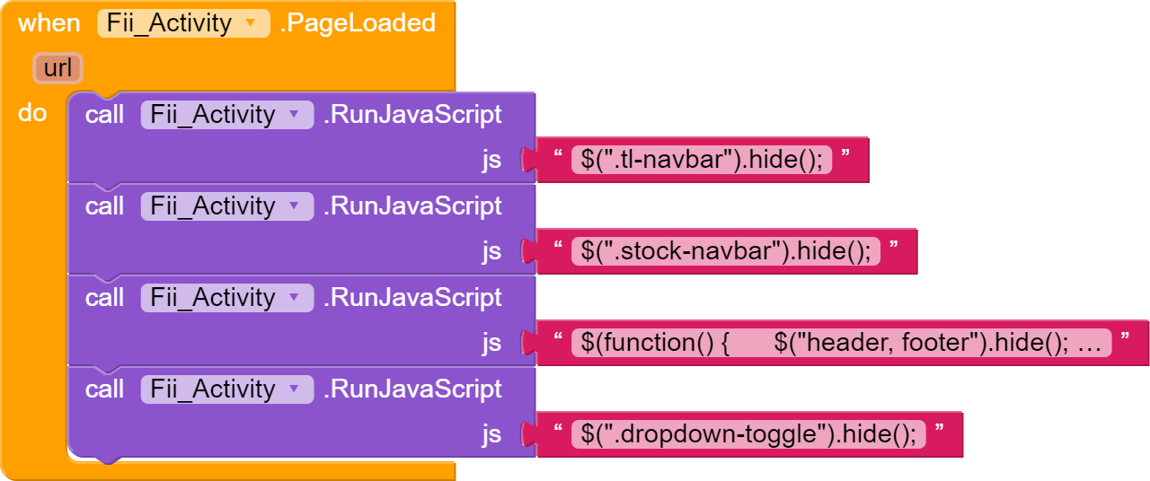
Task: Click the url parameter in the event block
Action: 57,68
